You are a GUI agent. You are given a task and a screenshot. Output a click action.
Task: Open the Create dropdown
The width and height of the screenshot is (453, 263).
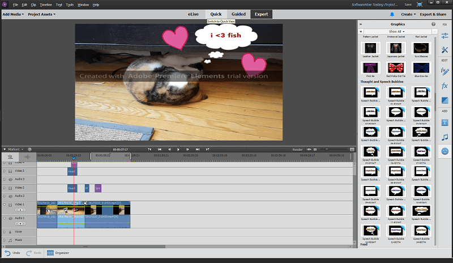[408, 14]
